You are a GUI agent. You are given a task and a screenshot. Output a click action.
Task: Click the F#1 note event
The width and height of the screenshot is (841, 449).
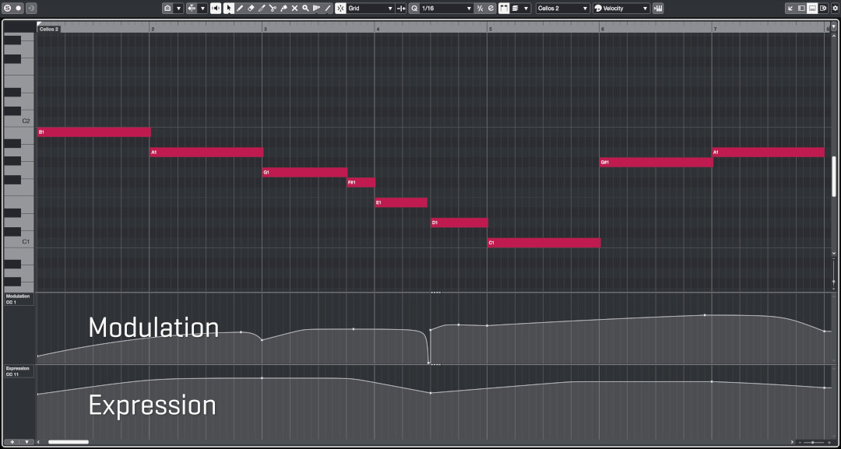tap(361, 183)
